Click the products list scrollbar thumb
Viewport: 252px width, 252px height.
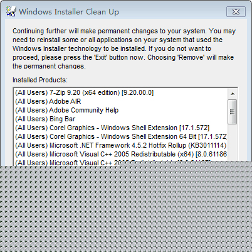click(233, 112)
